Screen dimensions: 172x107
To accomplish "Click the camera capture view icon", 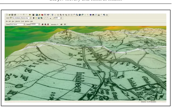I will pyautogui.click(x=61, y=24).
